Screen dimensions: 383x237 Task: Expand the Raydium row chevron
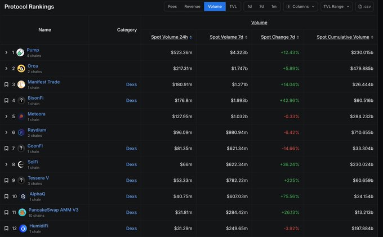click(6, 132)
